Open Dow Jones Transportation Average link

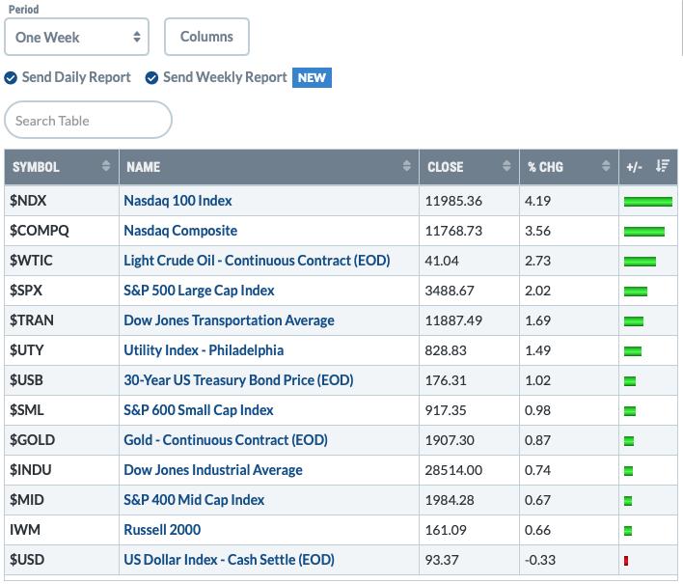pos(229,320)
